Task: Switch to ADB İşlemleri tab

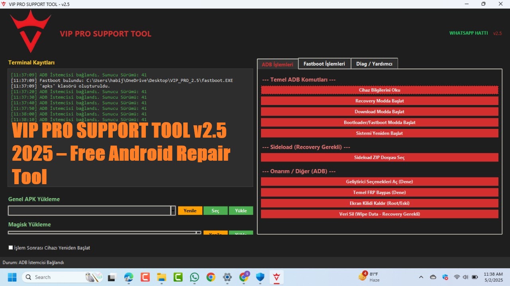Action: click(x=277, y=64)
